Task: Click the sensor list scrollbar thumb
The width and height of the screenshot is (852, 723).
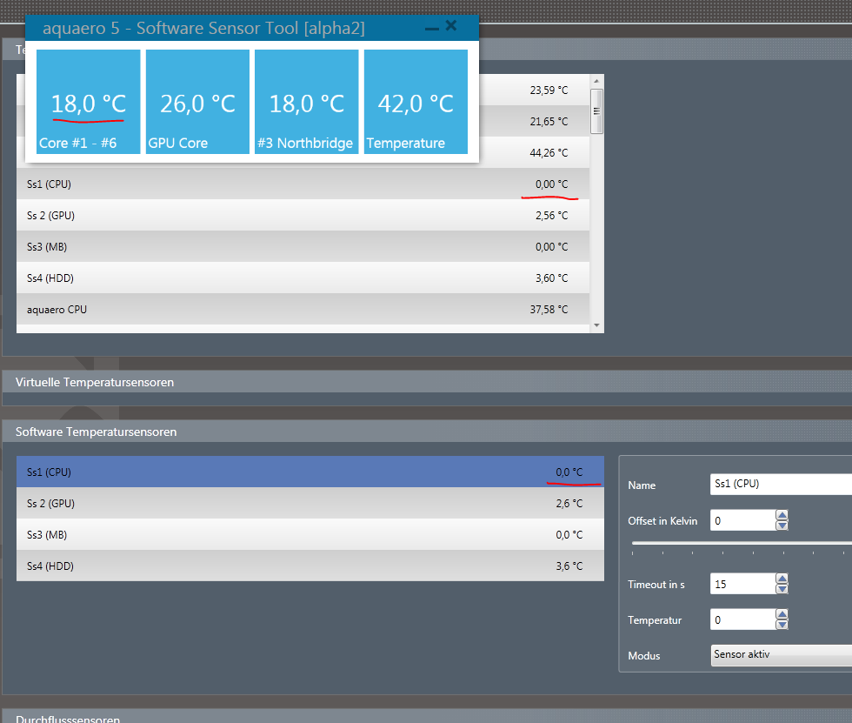Action: click(x=596, y=110)
